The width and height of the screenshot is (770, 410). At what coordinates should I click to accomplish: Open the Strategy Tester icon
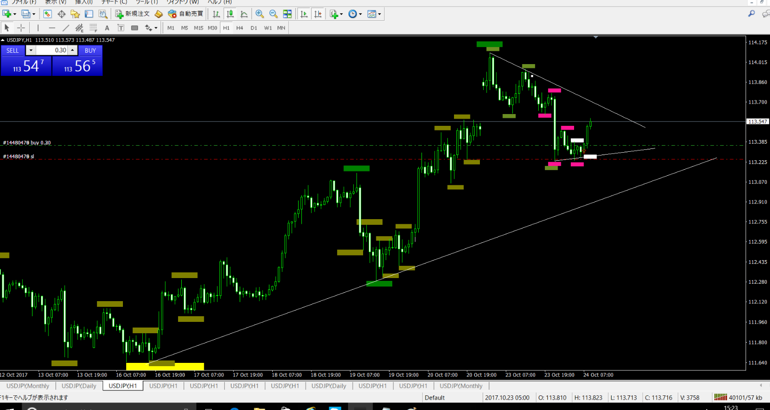pyautogui.click(x=103, y=14)
